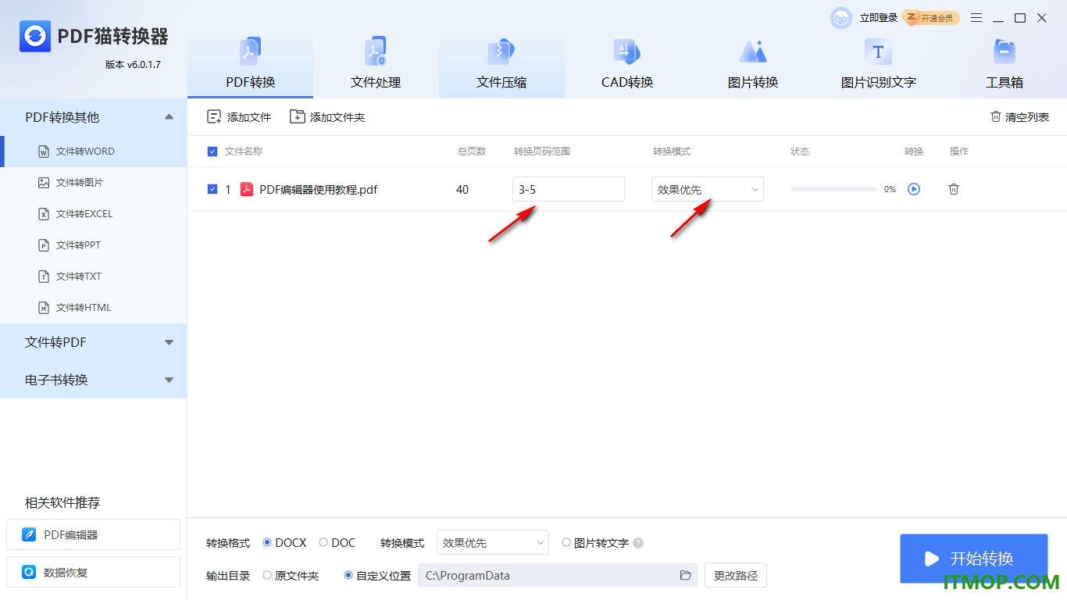Click the 文件转TXT icon in sidebar
The image size is (1067, 600).
[x=44, y=277]
